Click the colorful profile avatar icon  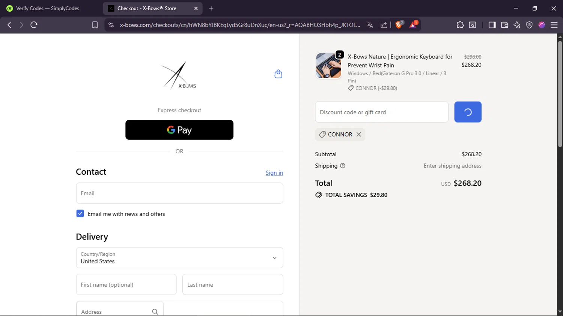(x=542, y=25)
